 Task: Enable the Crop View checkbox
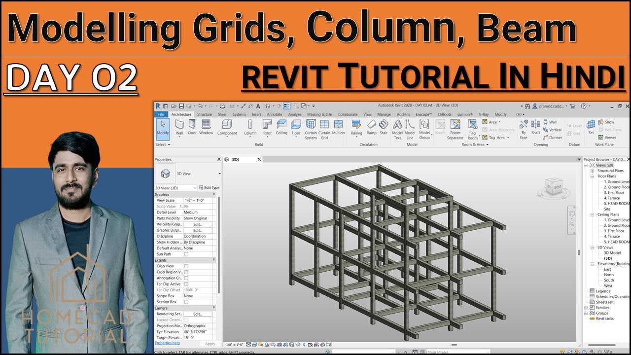click(x=186, y=266)
